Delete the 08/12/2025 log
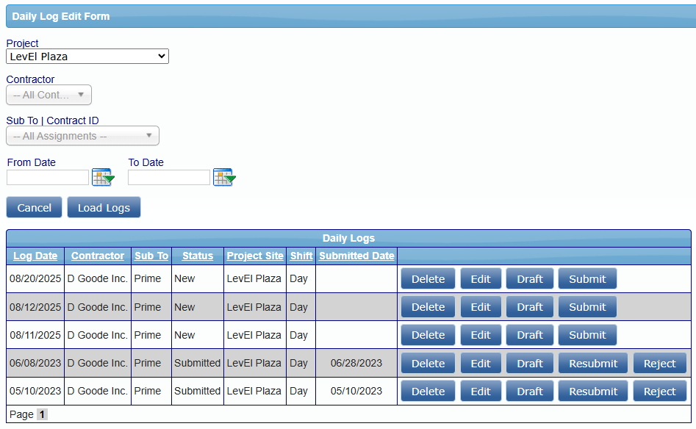This screenshot has height=429, width=696. pyautogui.click(x=428, y=307)
